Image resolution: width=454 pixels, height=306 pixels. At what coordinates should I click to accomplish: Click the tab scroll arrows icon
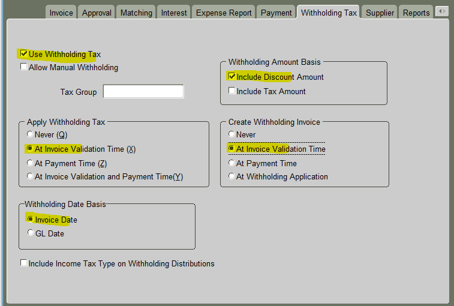(442, 11)
